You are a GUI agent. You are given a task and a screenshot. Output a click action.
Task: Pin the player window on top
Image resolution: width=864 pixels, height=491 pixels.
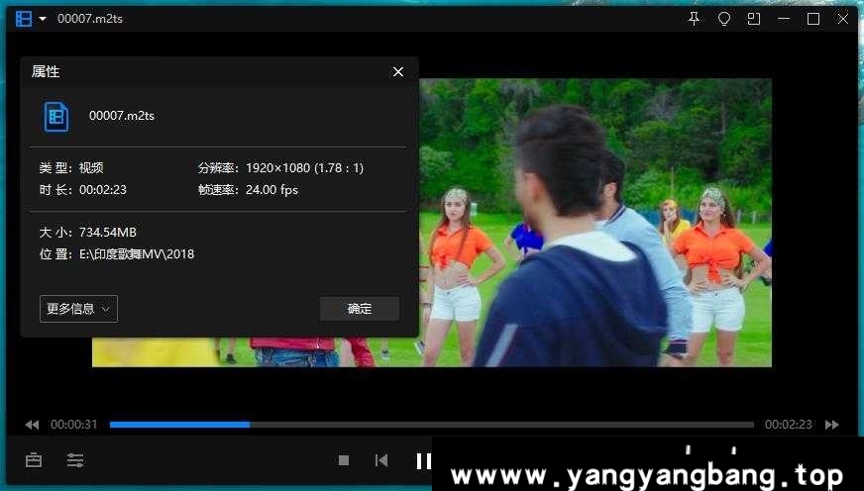coord(695,19)
